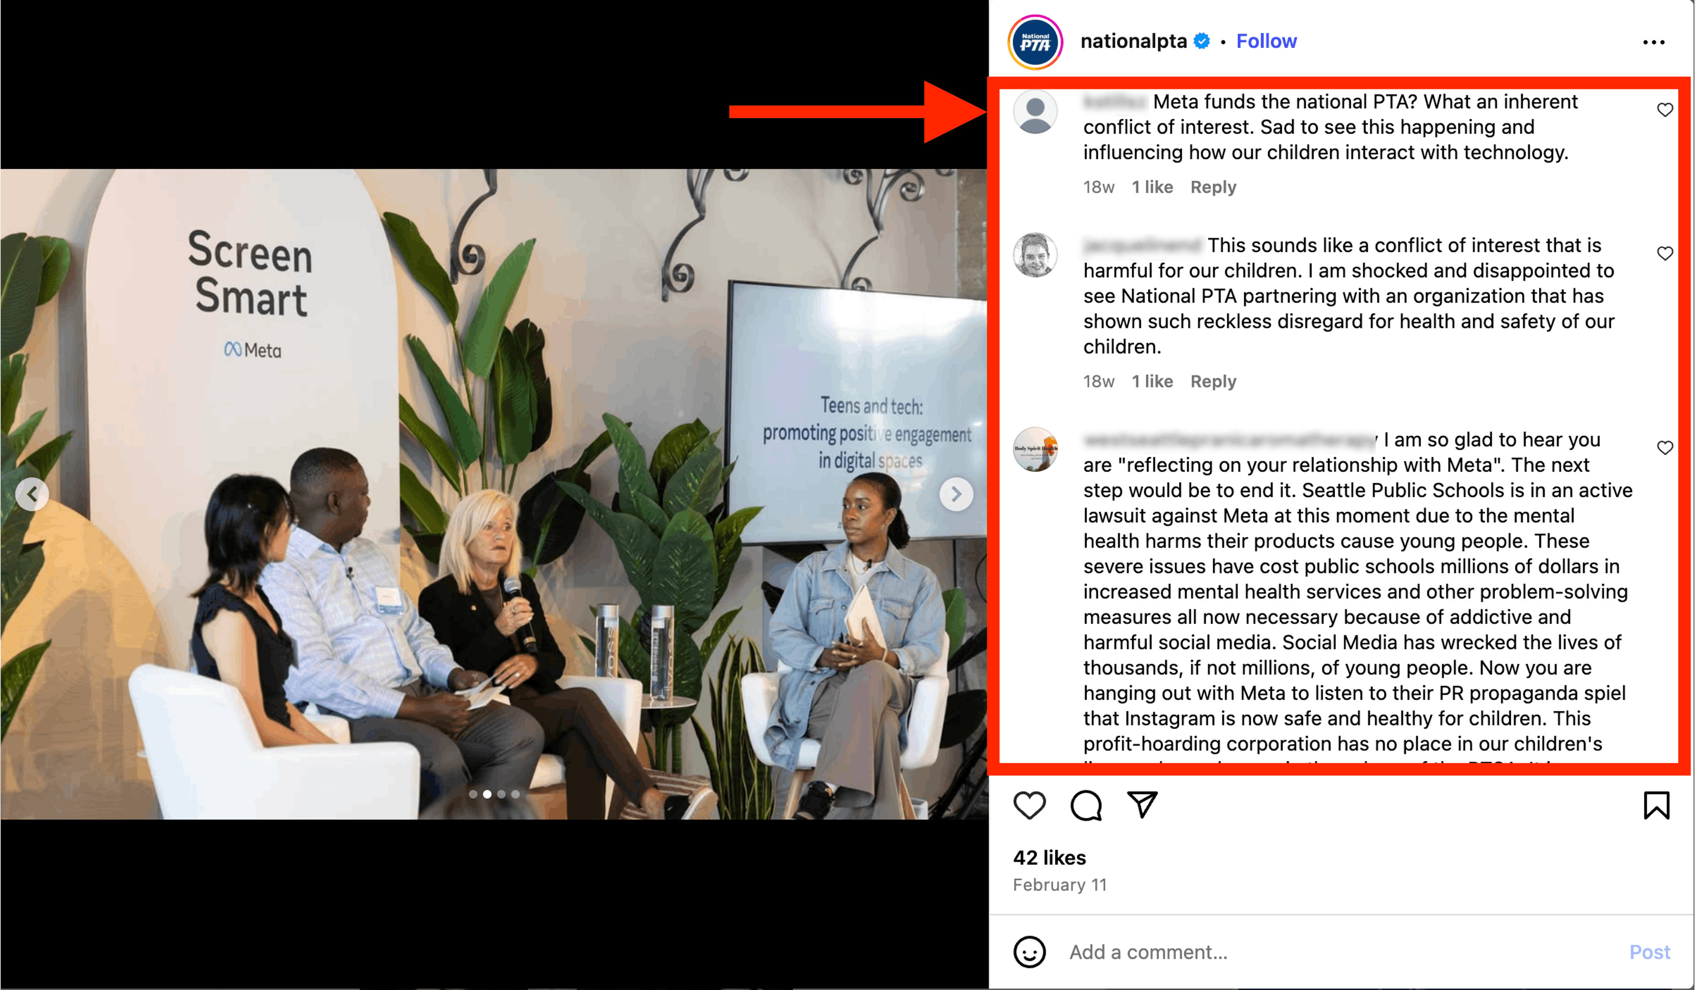Like the 'Meta funds the national PTA' comment

[1665, 110]
